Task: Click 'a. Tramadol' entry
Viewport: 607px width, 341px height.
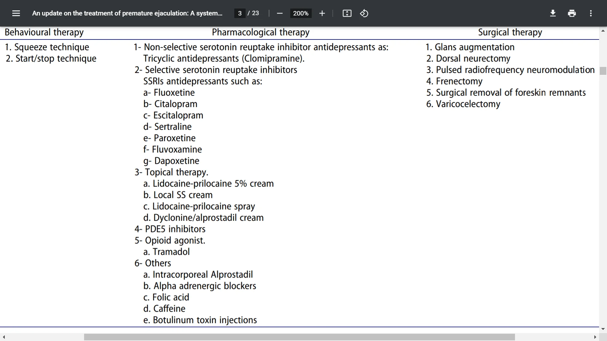Action: coord(166,252)
